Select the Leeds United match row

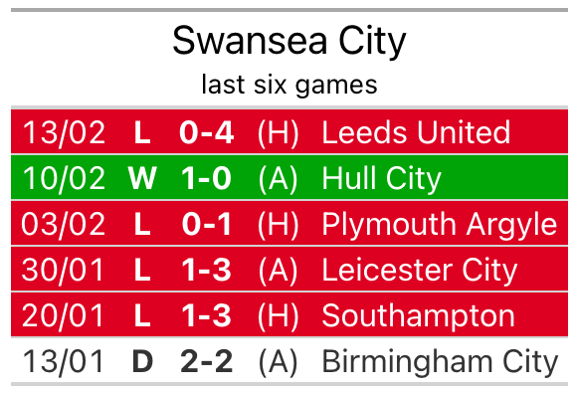click(x=289, y=131)
